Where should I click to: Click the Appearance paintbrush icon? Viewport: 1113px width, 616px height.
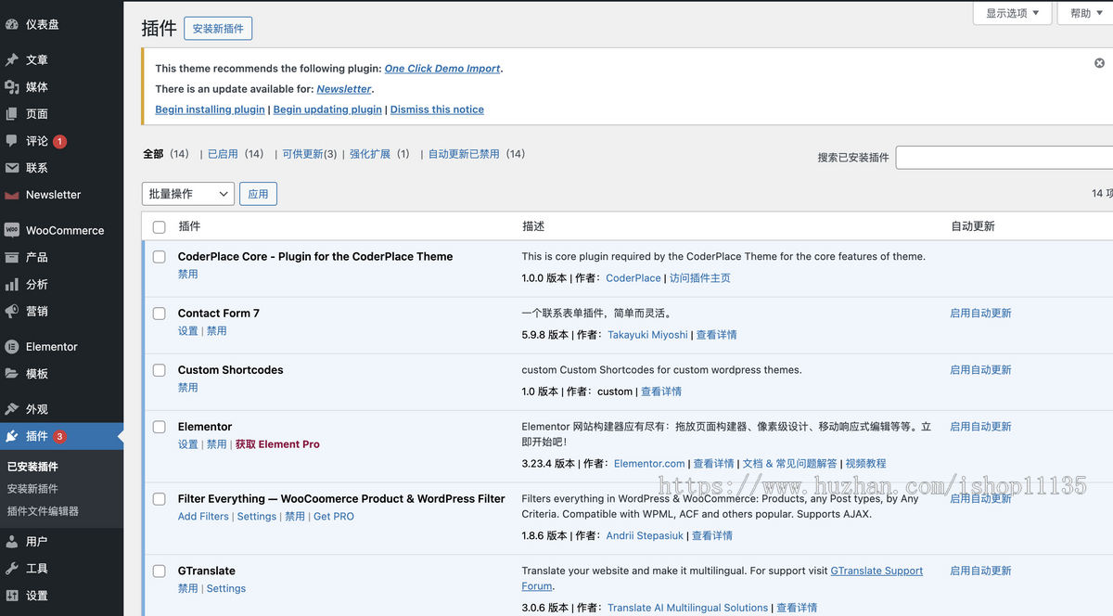pyautogui.click(x=12, y=408)
